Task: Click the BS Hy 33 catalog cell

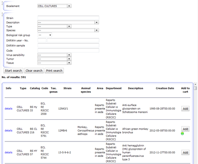Action: pos(34,109)
